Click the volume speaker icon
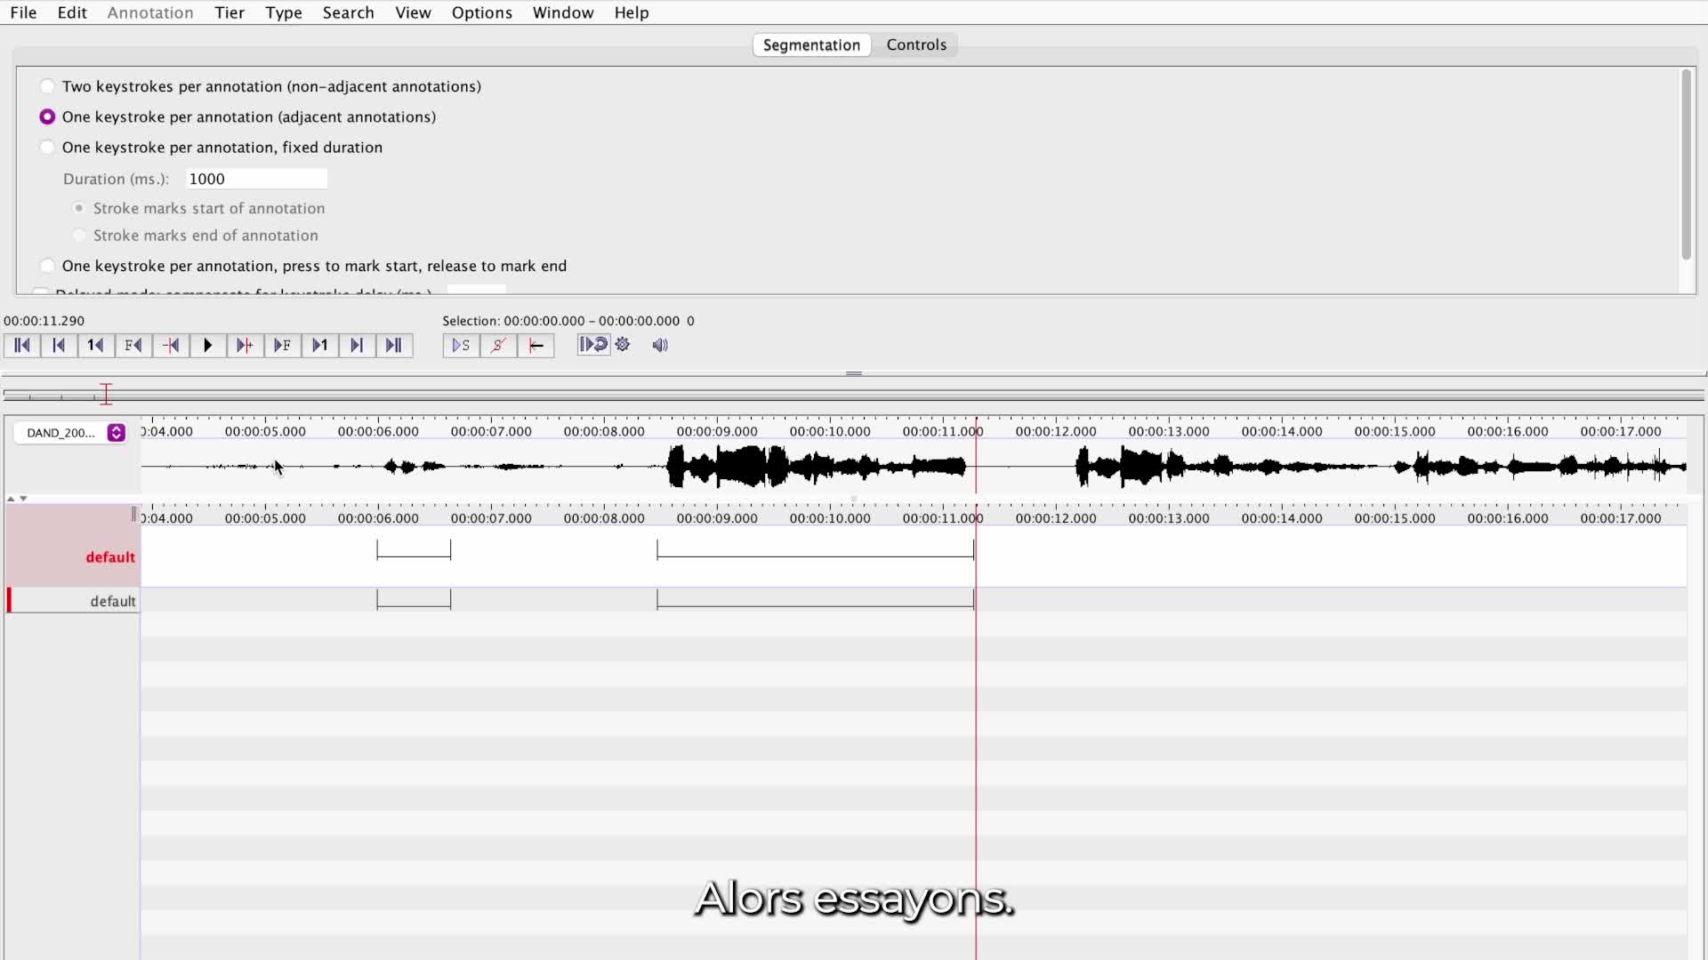Viewport: 1708px width, 960px height. 660,345
